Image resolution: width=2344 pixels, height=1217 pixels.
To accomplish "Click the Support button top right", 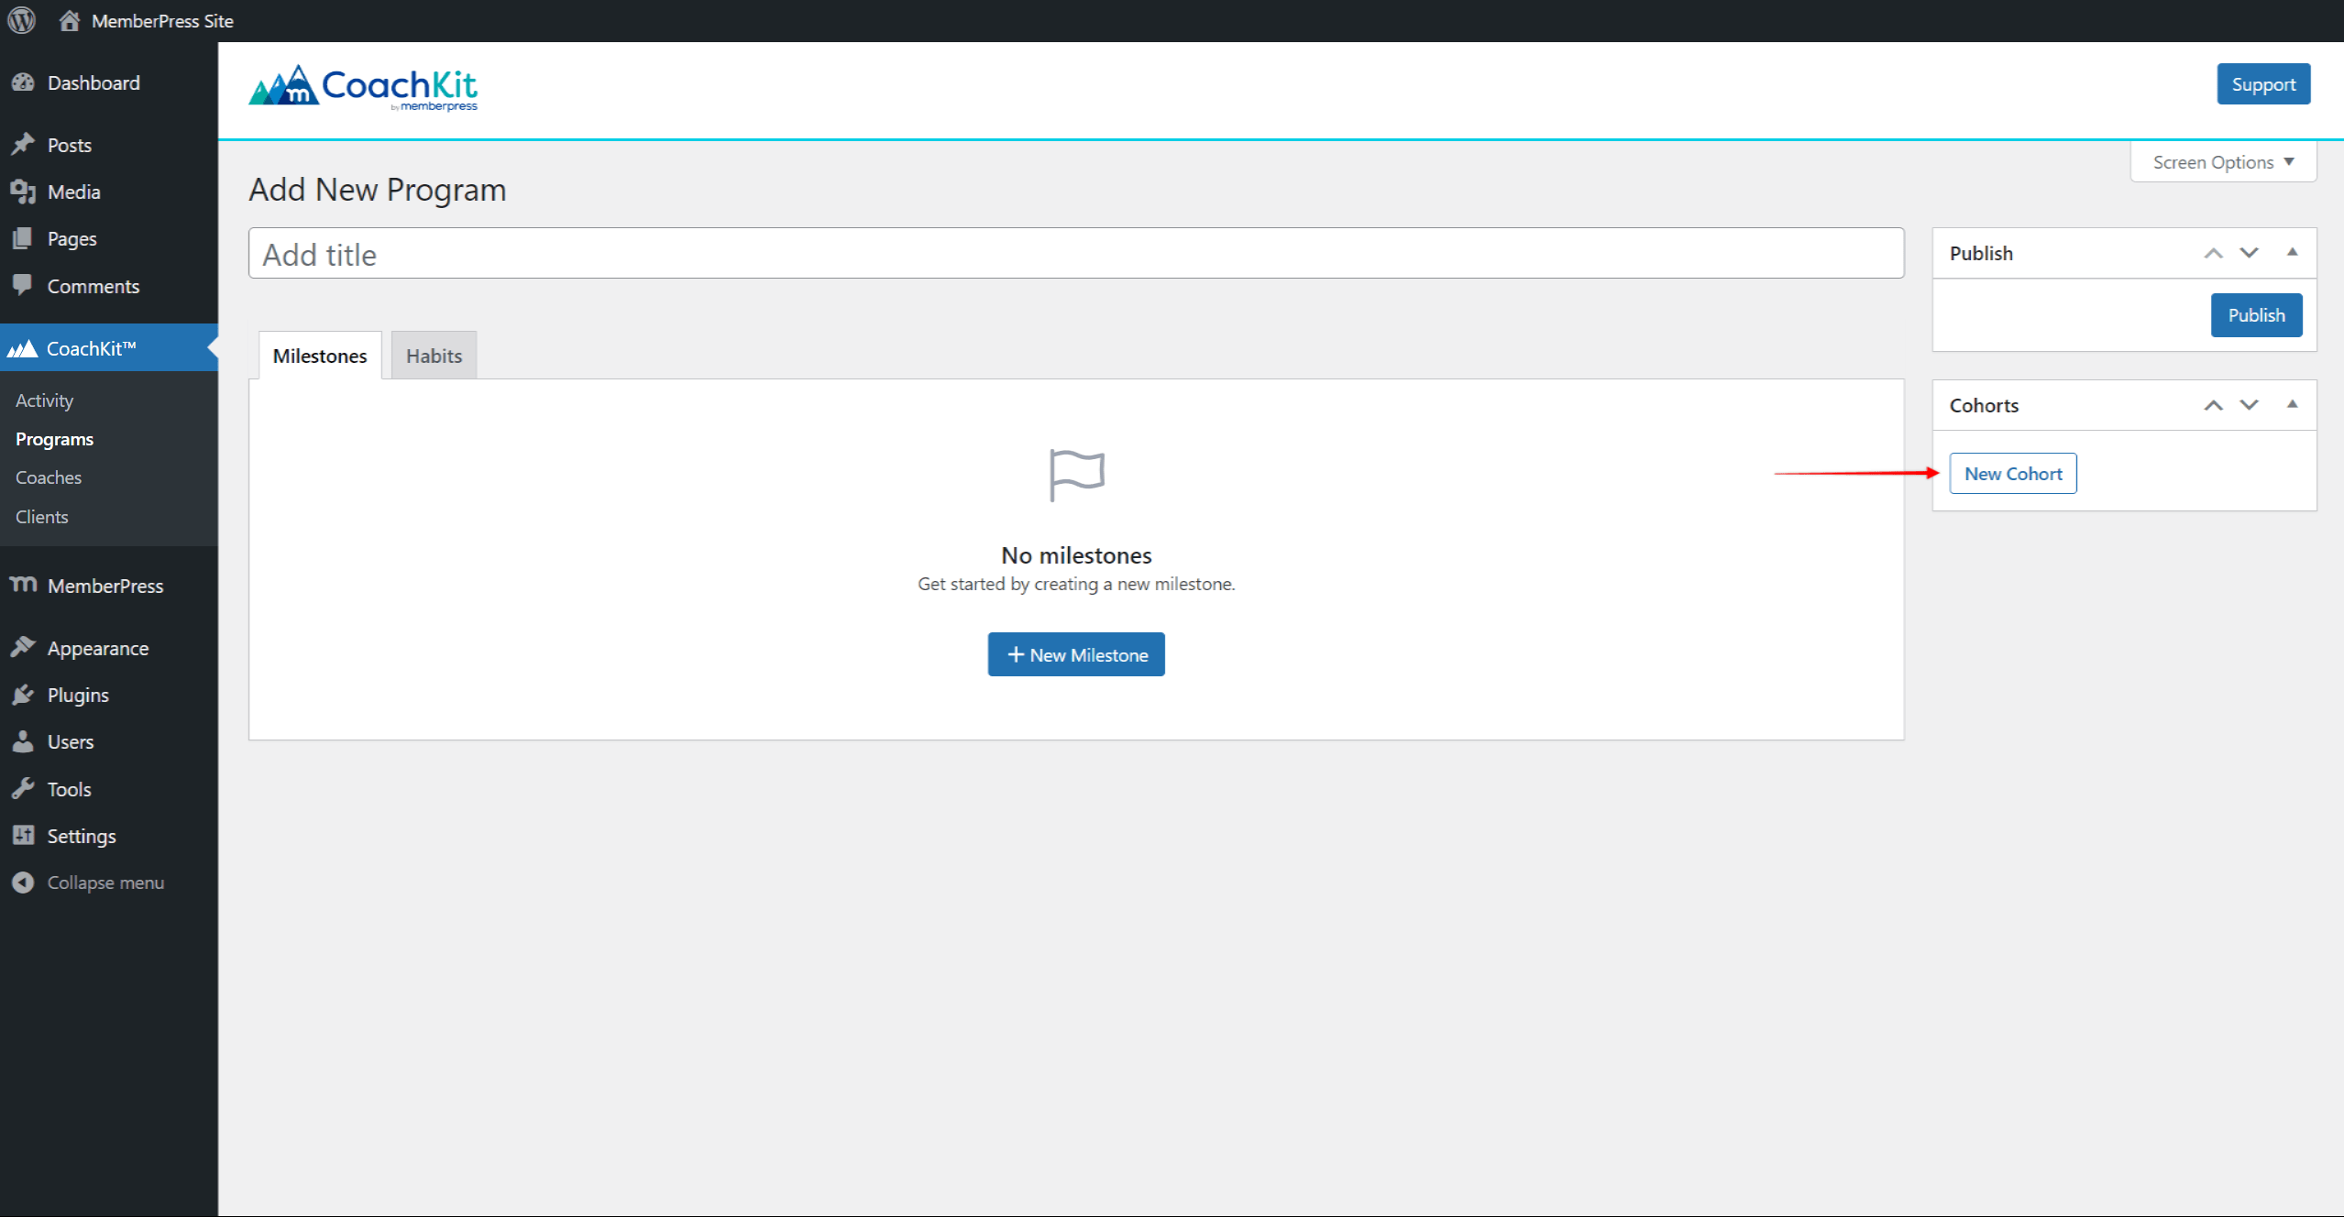I will (2263, 83).
